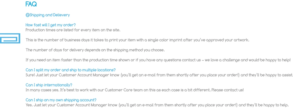Click 'Yes.' at start of last answer
This screenshot has height=111, width=293.
(29, 105)
